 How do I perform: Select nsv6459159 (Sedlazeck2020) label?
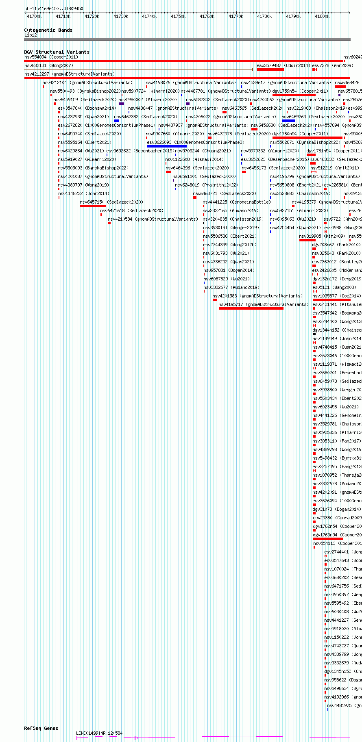pyautogui.click(x=85, y=100)
